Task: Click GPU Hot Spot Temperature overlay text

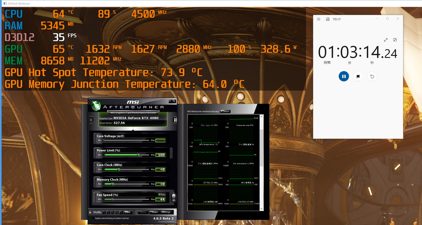Action: [x=103, y=73]
